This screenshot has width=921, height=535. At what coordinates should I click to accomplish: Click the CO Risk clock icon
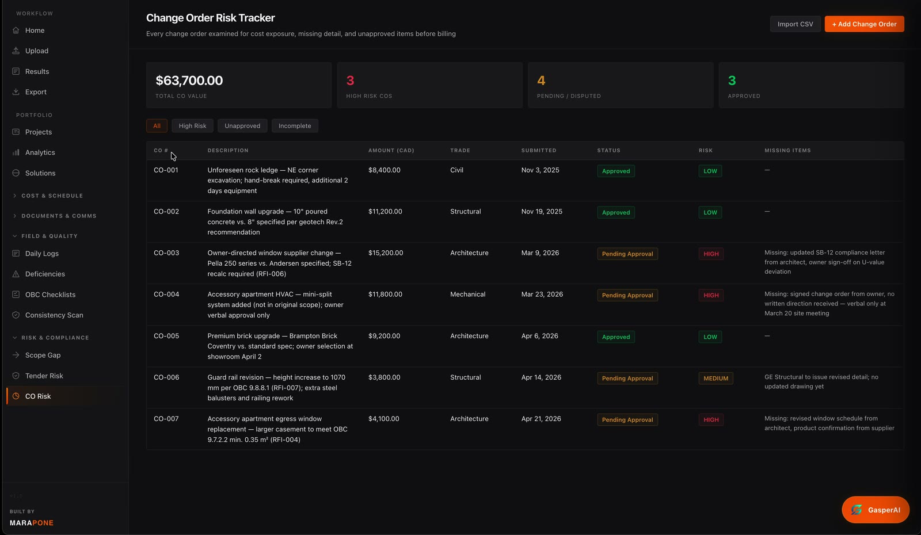tap(16, 396)
